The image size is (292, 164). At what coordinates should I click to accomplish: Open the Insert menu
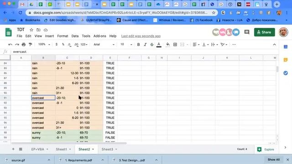[49, 36]
